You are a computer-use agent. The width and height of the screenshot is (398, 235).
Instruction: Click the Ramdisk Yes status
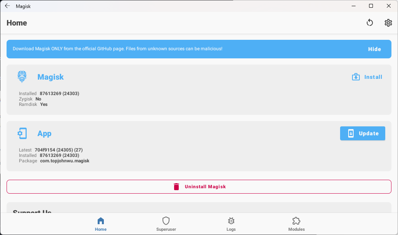pyautogui.click(x=33, y=104)
